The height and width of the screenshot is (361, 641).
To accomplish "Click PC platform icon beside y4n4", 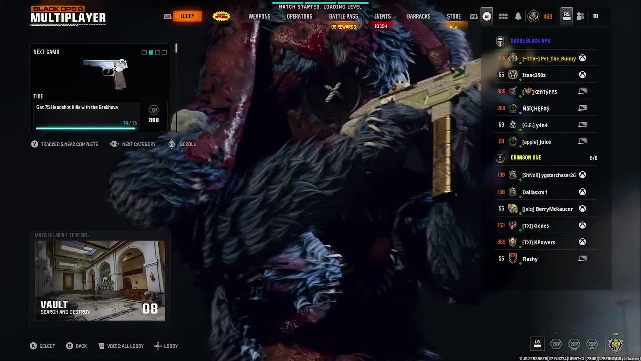I will tap(582, 125).
